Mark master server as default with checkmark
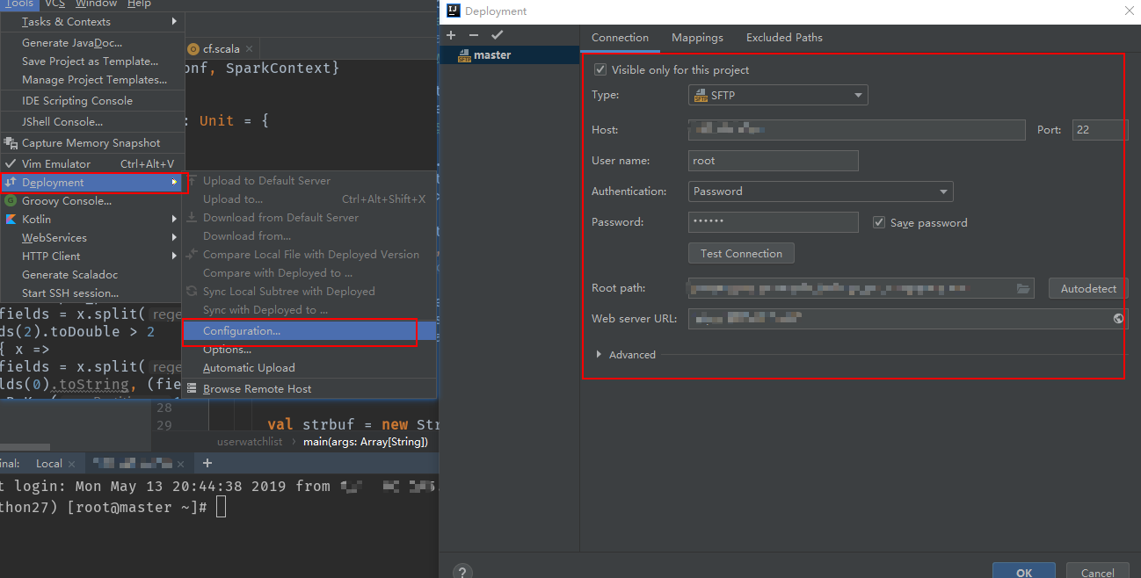 pyautogui.click(x=497, y=35)
